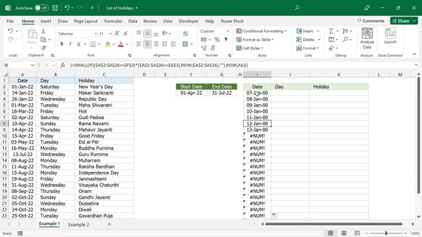Open the File tab

coord(11,21)
